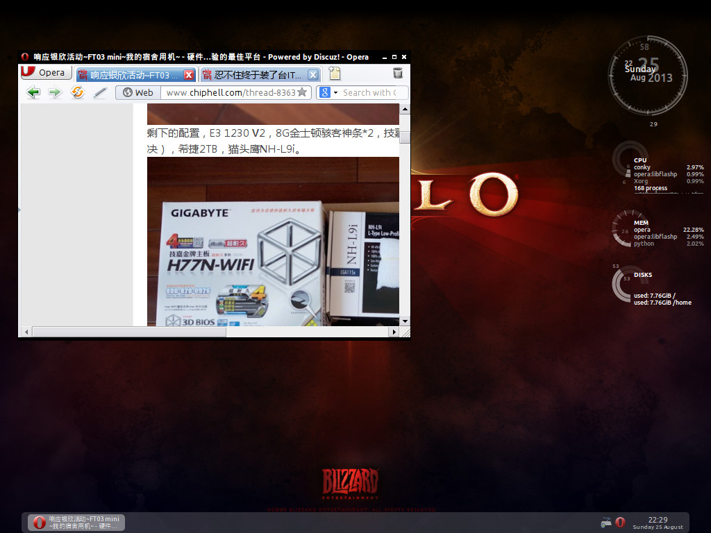Click the Opera tray icon in the panel
This screenshot has width=711, height=533.
pyautogui.click(x=620, y=522)
